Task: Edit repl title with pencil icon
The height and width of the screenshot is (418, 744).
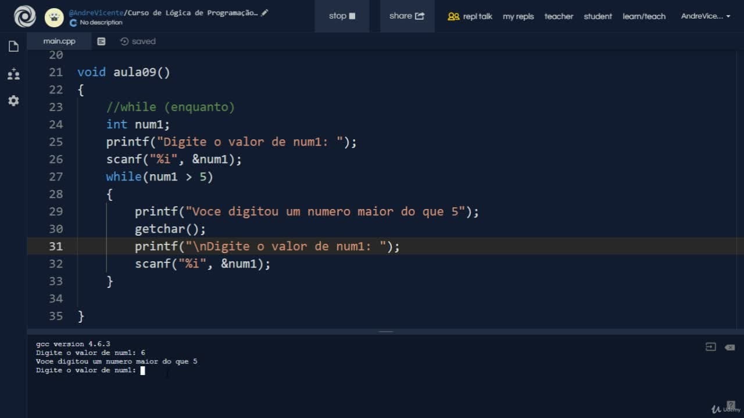Action: [265, 12]
